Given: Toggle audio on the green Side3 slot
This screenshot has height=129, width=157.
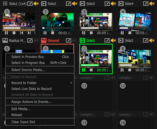Looking at the screenshot, I should 113,40.
